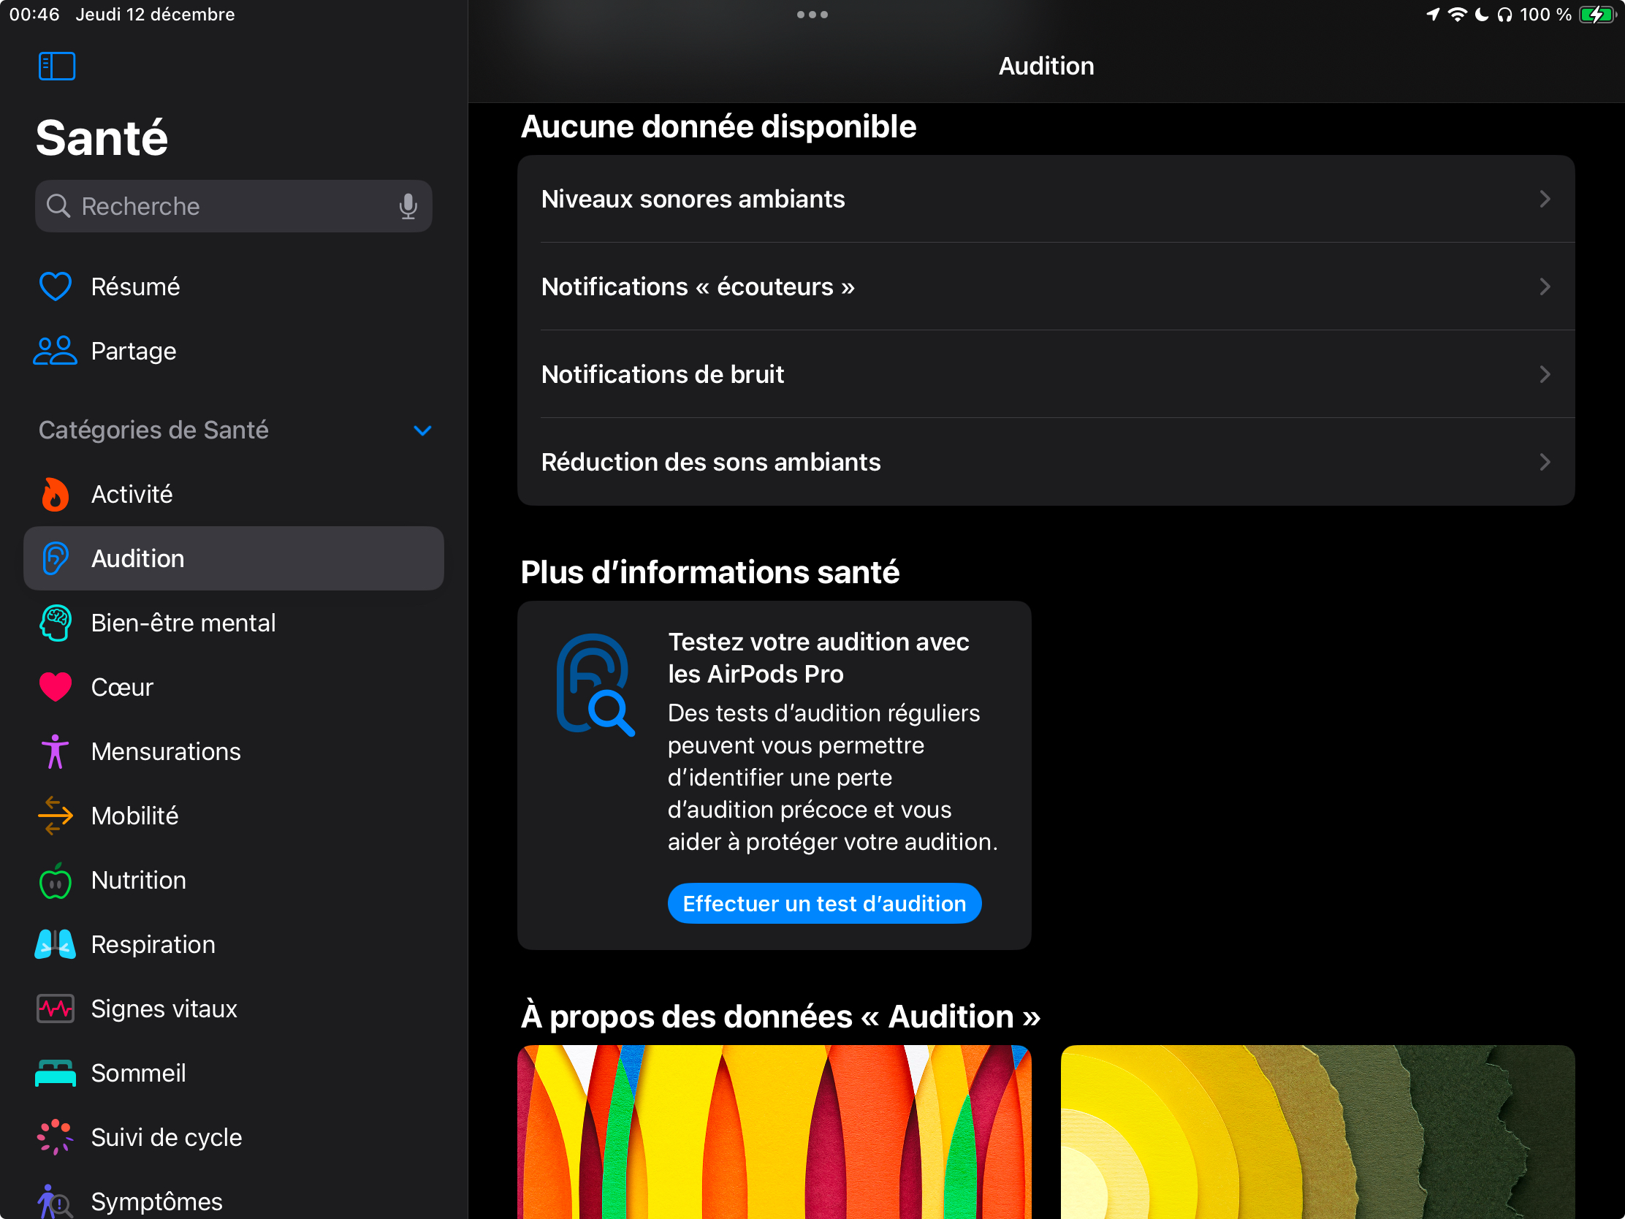Open the yellow-green article thumbnail
This screenshot has width=1625, height=1219.
pos(1317,1131)
